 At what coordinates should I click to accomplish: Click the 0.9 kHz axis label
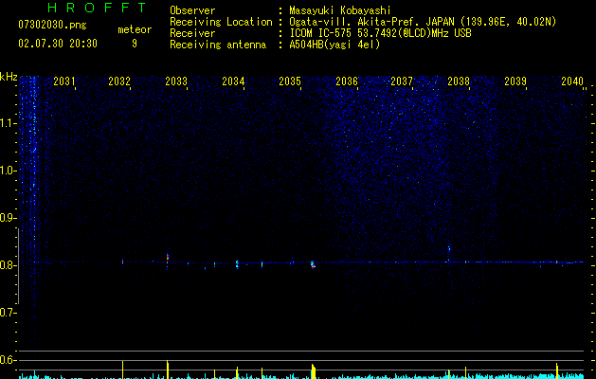coord(8,218)
